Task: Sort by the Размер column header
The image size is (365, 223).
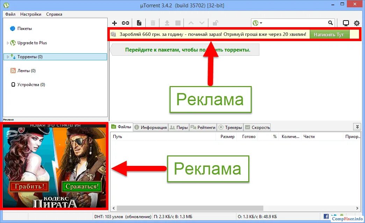Action: pyautogui.click(x=226, y=137)
